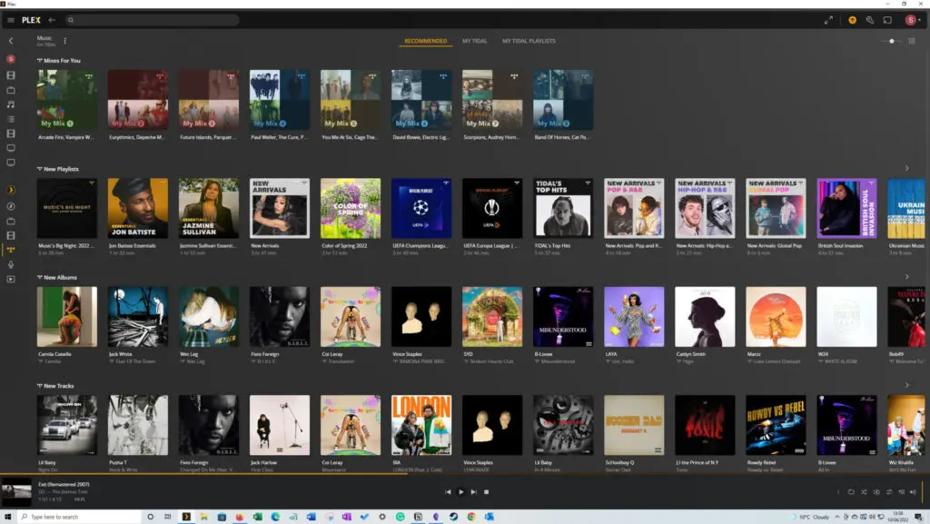Screen dimensions: 930x524
Task: Open the play queue icon in the playback bar
Action: point(902,491)
